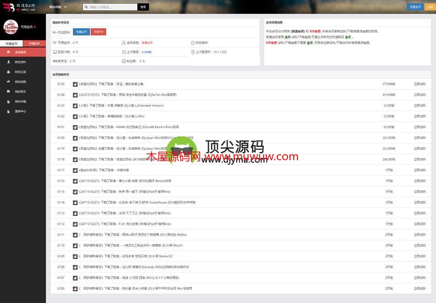Click the Merry Christmas user avatar
Screen dimensions: 436x303
point(11,27)
